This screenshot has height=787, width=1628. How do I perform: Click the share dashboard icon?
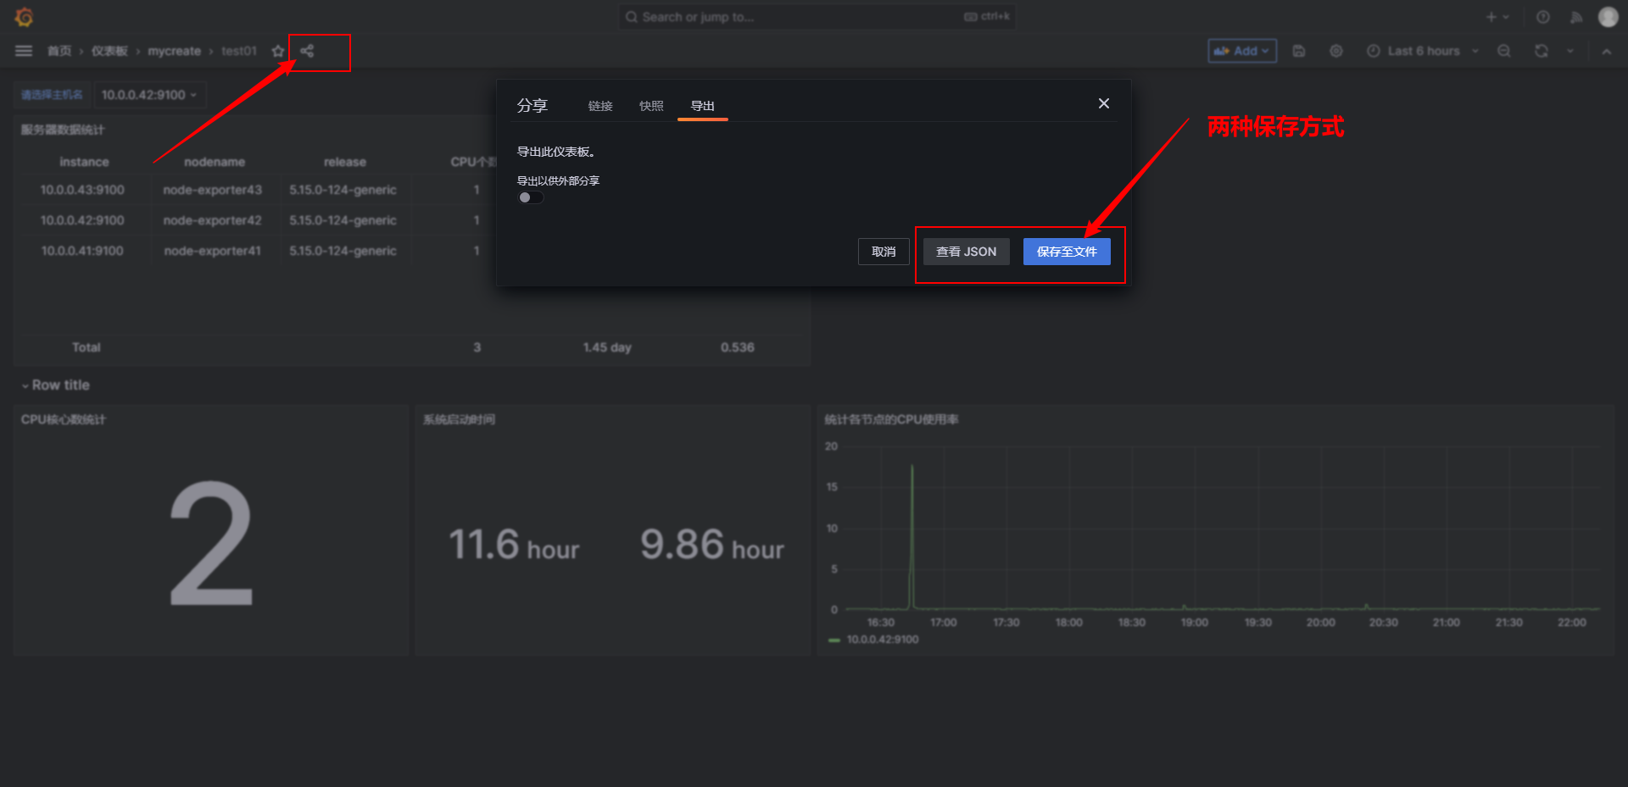coord(307,51)
